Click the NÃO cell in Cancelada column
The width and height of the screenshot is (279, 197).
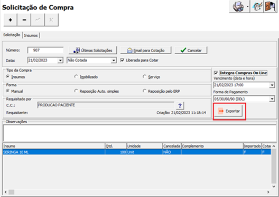172,152
